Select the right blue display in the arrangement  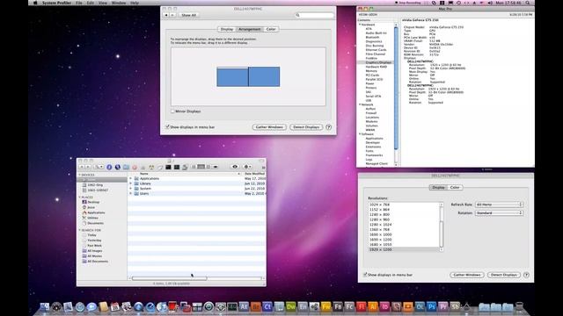[x=264, y=76]
